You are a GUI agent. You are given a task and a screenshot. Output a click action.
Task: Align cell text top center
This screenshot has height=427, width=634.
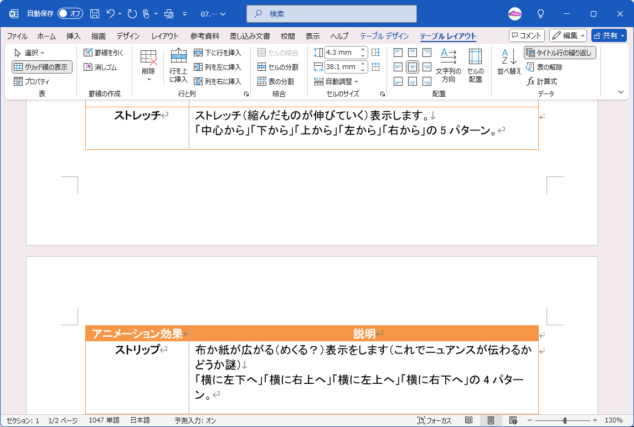coord(413,53)
